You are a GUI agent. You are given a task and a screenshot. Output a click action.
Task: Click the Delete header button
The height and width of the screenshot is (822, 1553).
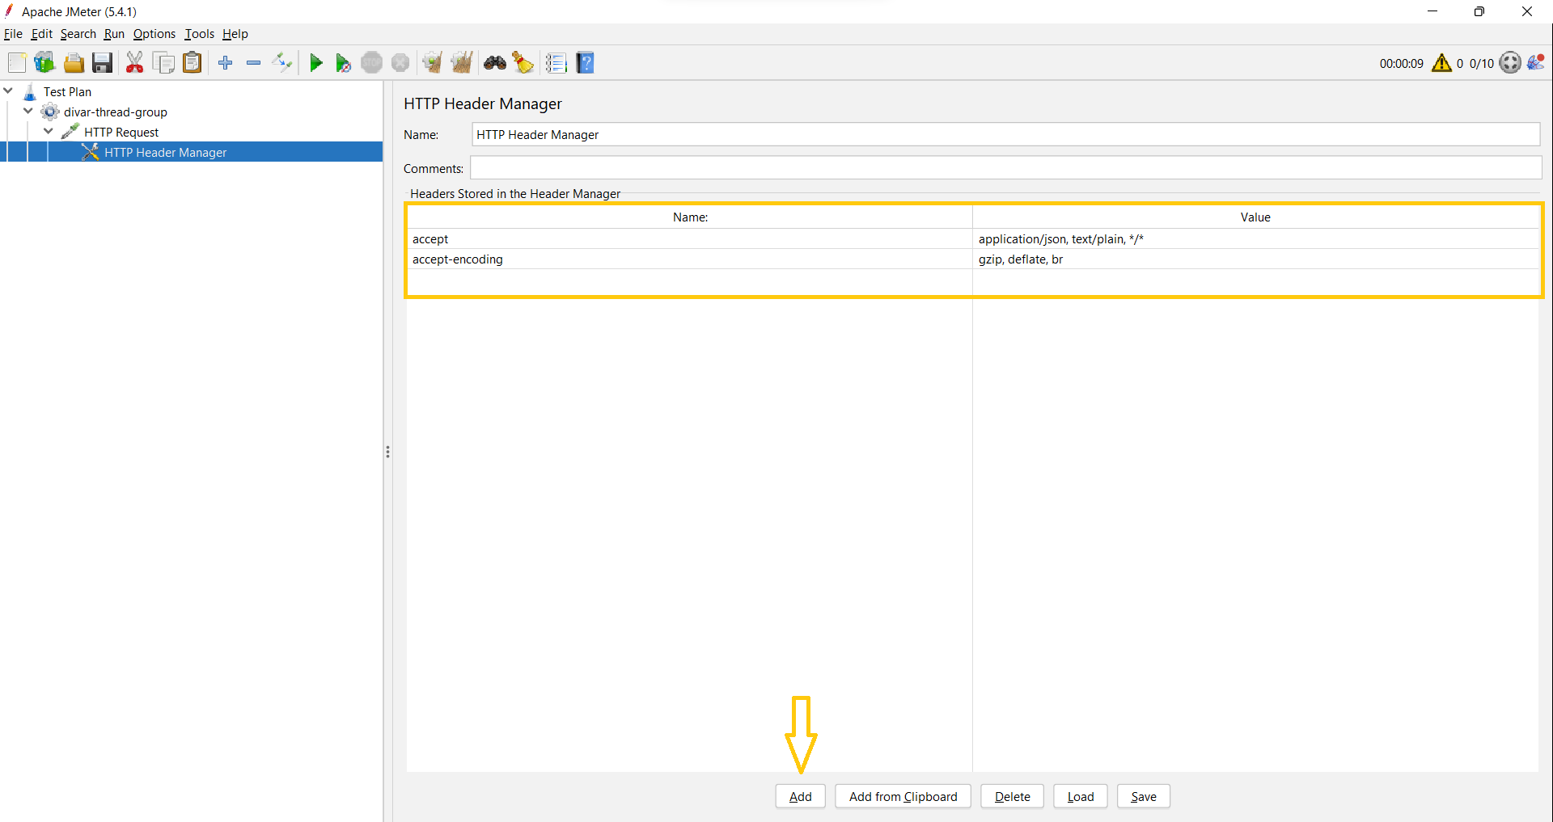(x=1013, y=796)
